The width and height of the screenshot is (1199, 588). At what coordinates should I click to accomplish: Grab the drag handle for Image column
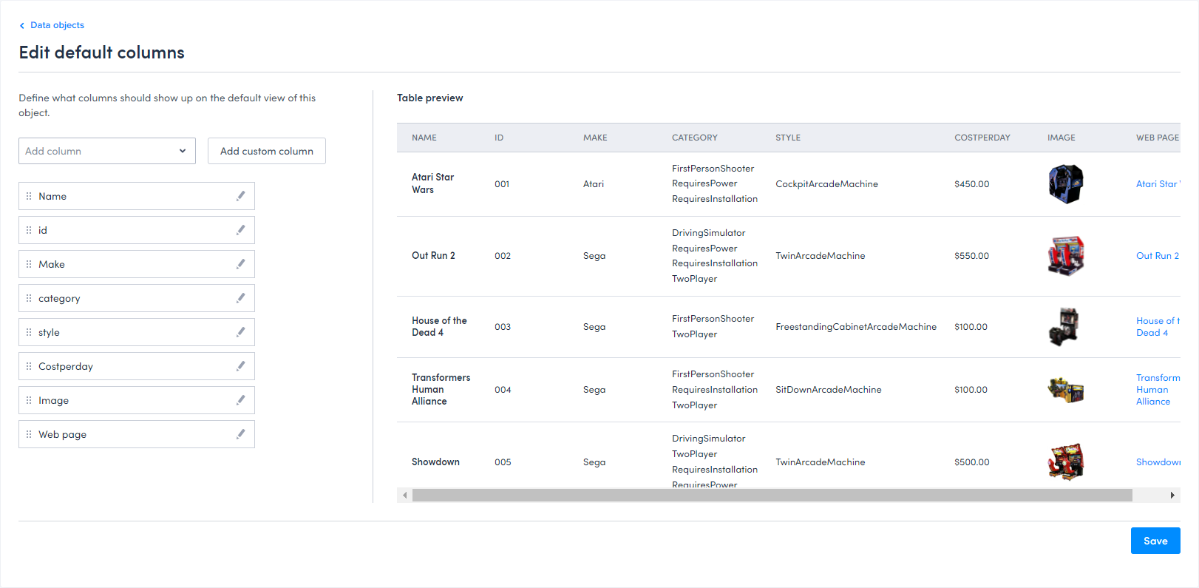pyautogui.click(x=29, y=400)
